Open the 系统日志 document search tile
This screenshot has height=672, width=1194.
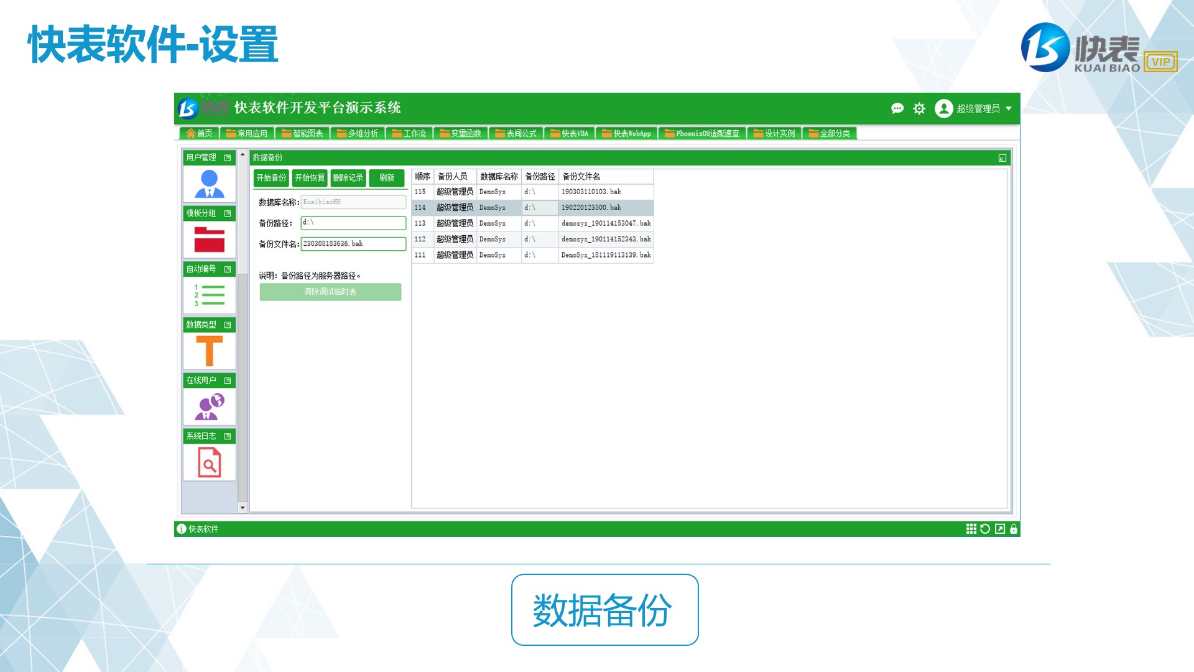[210, 462]
